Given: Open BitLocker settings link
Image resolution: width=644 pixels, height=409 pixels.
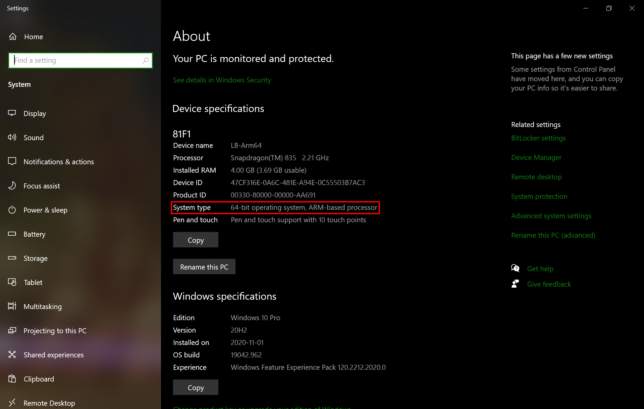Looking at the screenshot, I should pos(538,138).
